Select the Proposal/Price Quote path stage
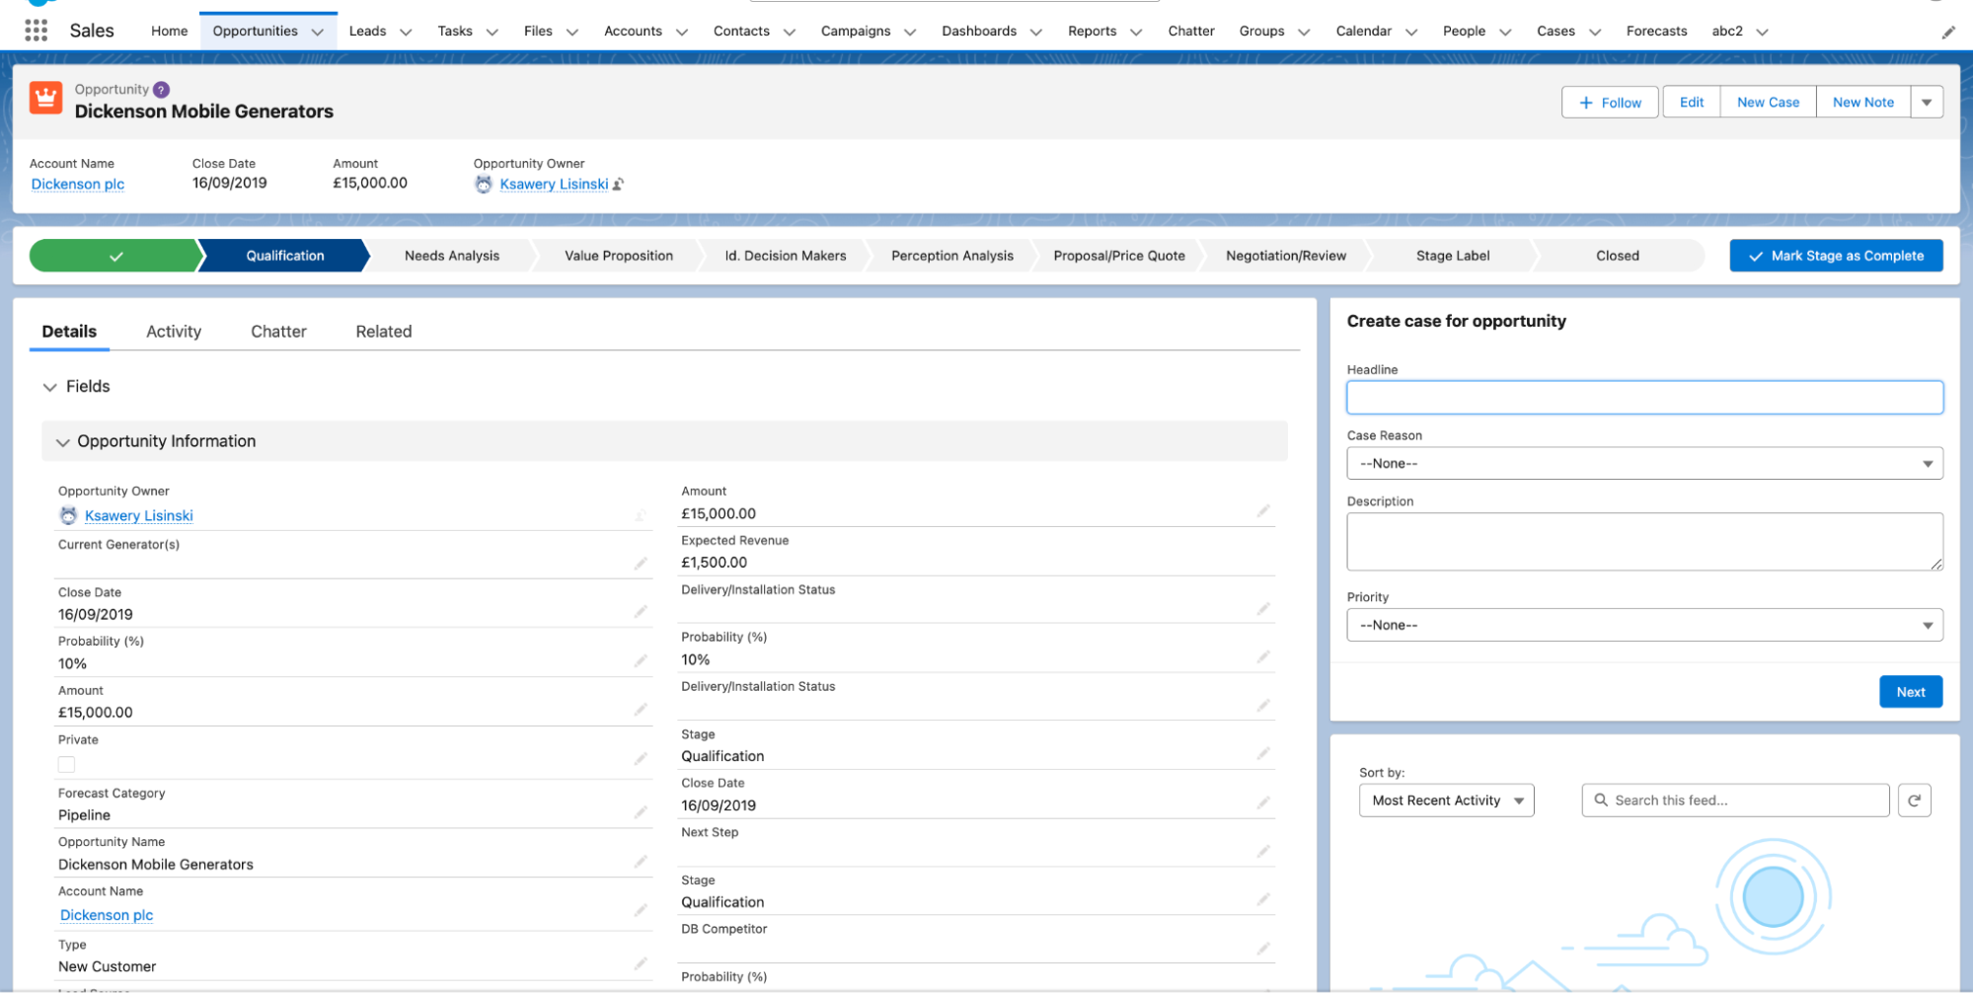 (x=1118, y=256)
